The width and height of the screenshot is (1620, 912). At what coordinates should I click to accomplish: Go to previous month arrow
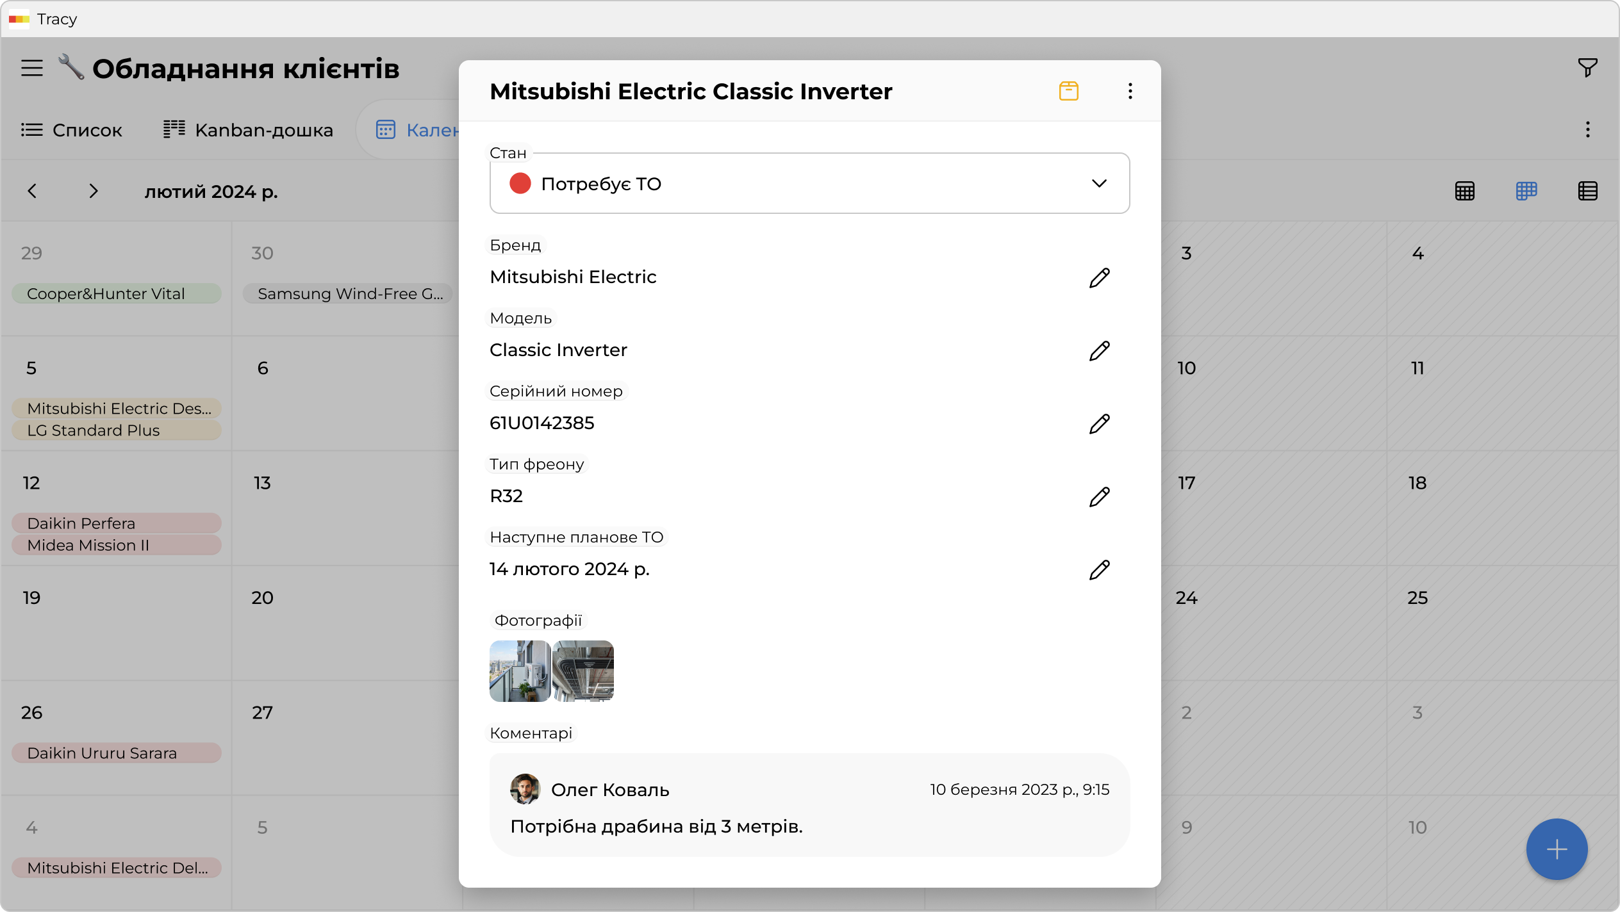coord(32,191)
